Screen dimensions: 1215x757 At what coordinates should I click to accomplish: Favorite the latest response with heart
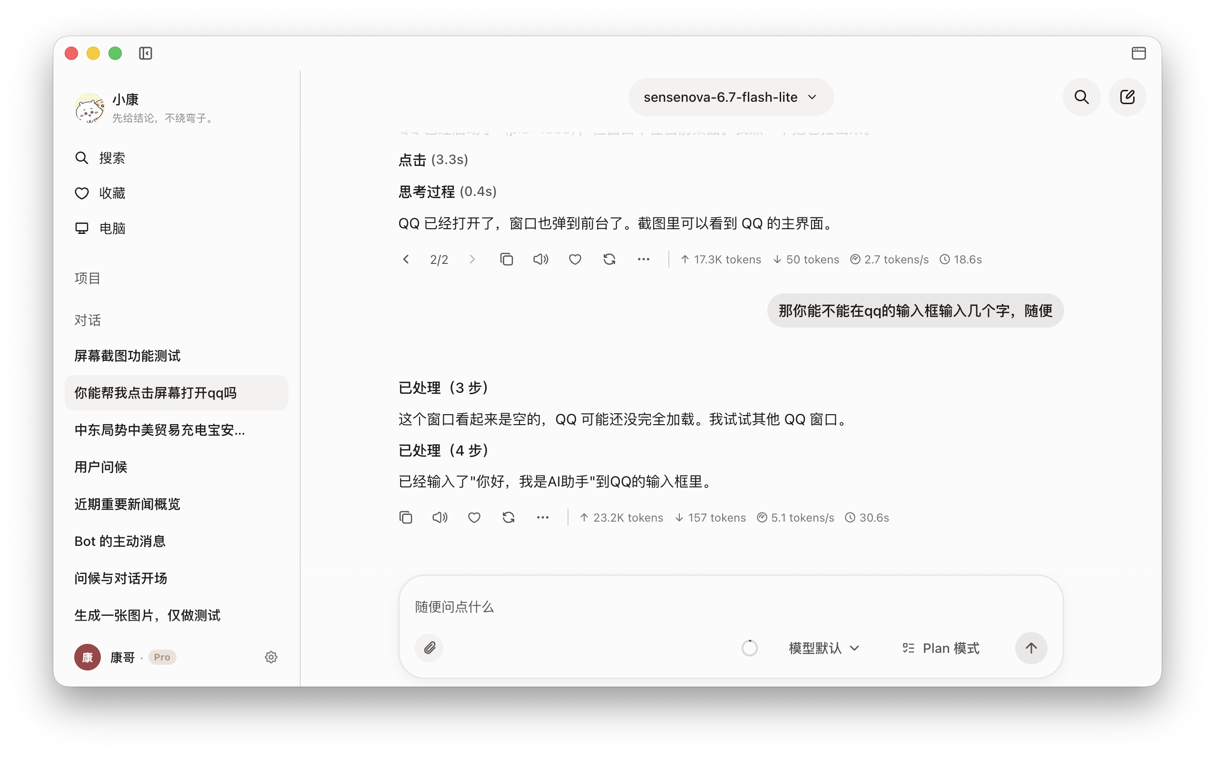point(474,517)
